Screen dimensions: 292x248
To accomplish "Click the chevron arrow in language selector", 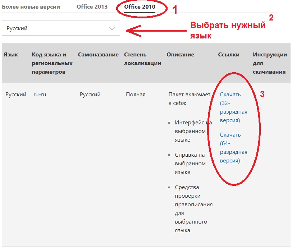I will tap(112, 28).
